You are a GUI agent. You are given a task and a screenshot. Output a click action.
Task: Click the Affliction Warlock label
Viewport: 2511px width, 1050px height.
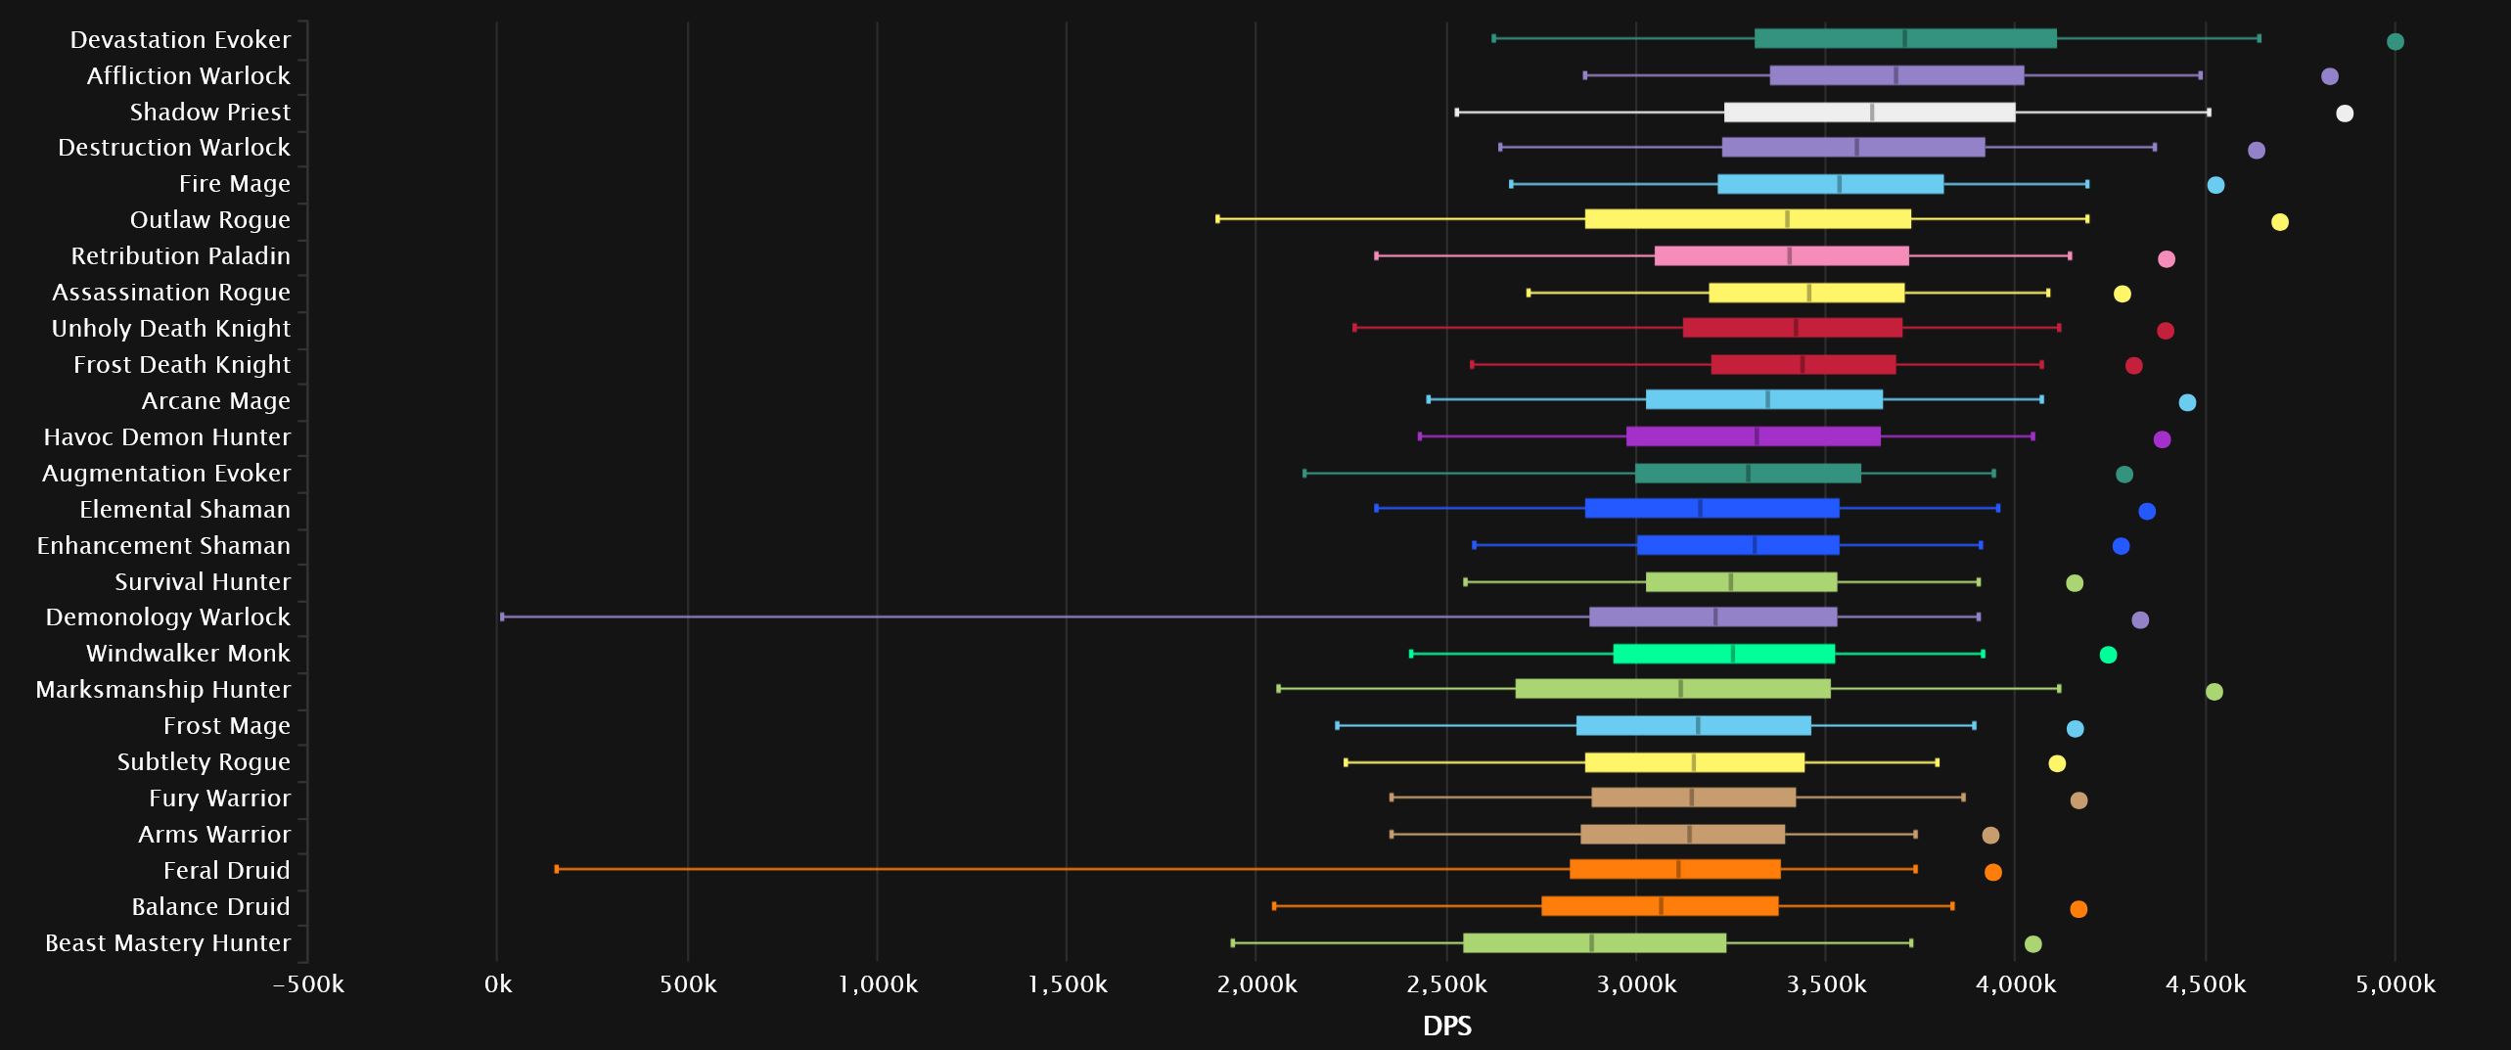tap(188, 76)
